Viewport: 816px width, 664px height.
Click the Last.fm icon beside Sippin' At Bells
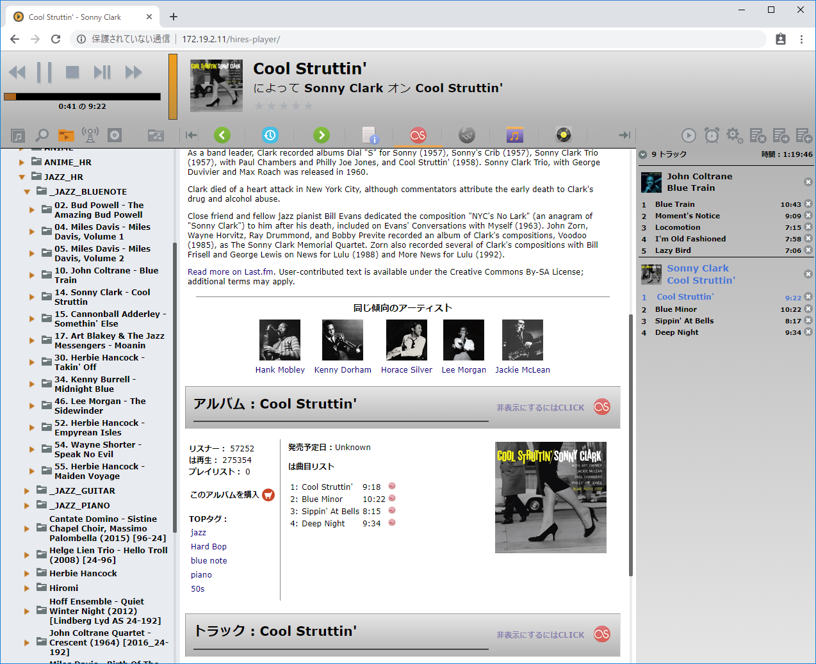click(x=392, y=511)
